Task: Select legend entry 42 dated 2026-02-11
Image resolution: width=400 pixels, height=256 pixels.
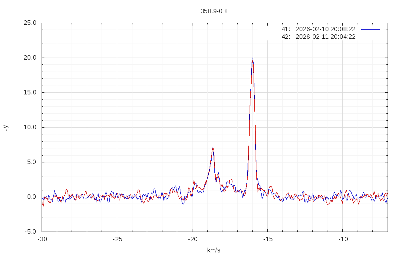Action: [318, 37]
